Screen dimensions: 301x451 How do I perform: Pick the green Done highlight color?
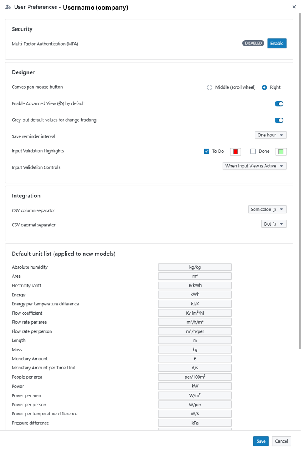click(x=281, y=151)
